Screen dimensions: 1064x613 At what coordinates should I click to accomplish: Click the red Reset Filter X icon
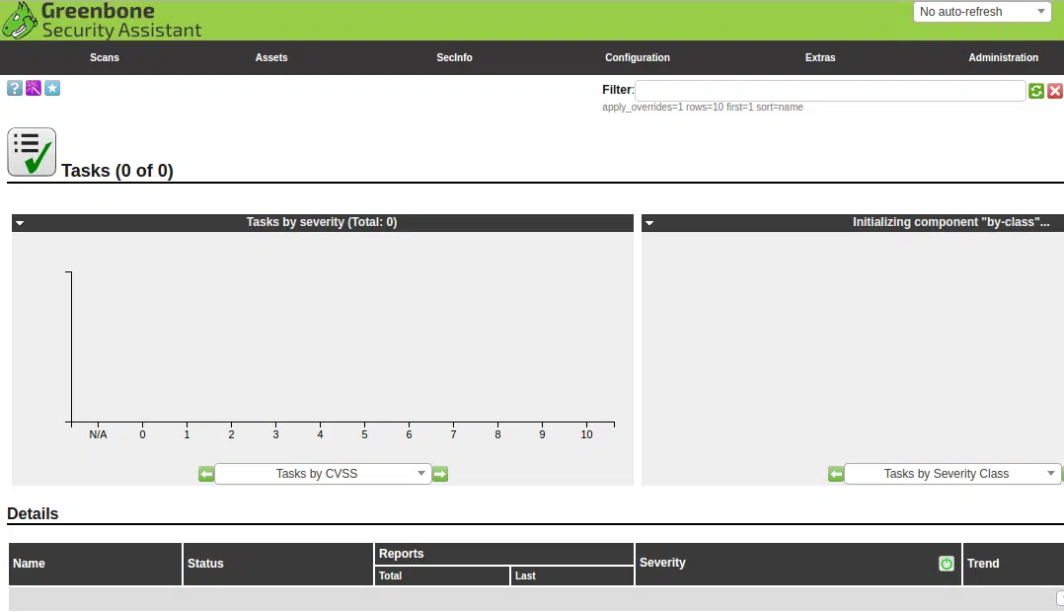(x=1054, y=90)
